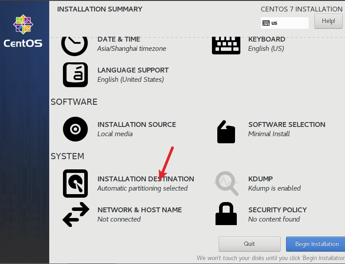Click 'English (United States)' text

click(131, 80)
